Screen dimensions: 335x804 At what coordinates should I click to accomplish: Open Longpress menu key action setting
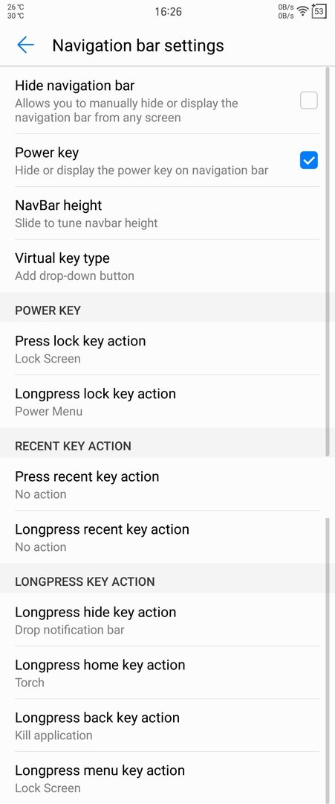(x=167, y=778)
